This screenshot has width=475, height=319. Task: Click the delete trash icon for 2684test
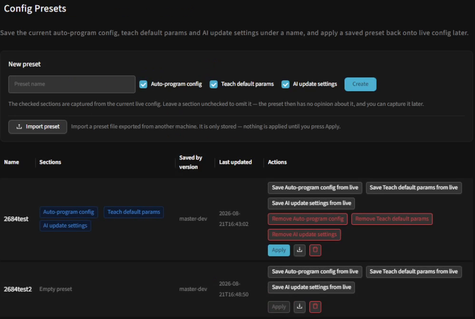click(x=315, y=250)
